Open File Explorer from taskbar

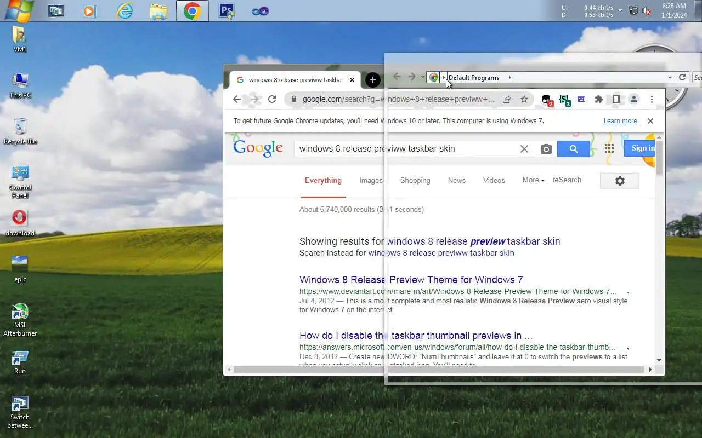coord(158,10)
